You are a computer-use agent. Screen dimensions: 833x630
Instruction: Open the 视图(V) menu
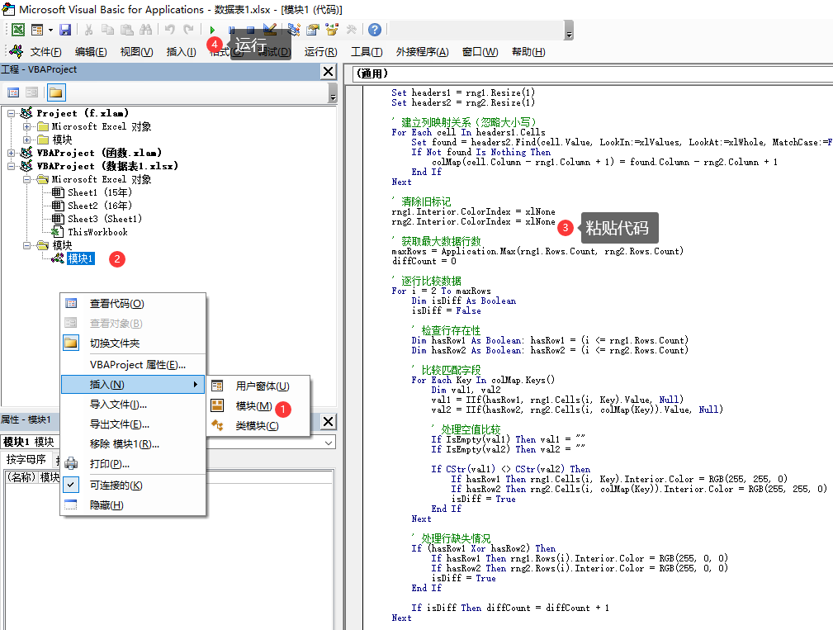pyautogui.click(x=136, y=51)
